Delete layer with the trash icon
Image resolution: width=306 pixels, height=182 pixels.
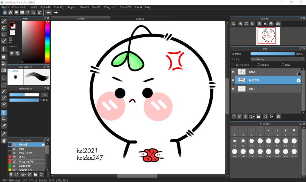coord(279,117)
